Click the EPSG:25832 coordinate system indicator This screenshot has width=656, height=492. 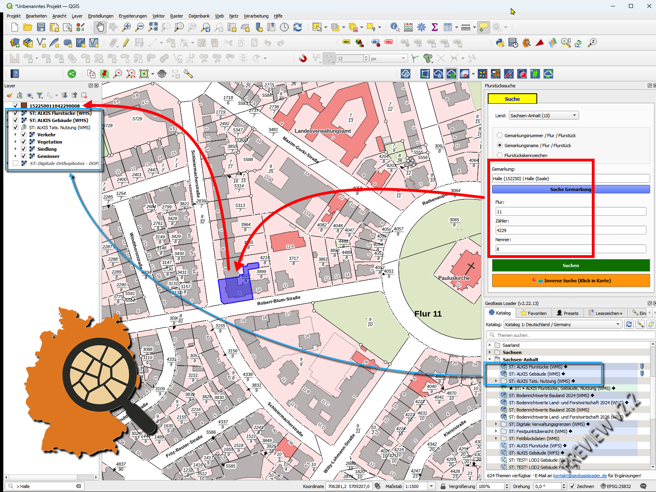click(x=616, y=486)
